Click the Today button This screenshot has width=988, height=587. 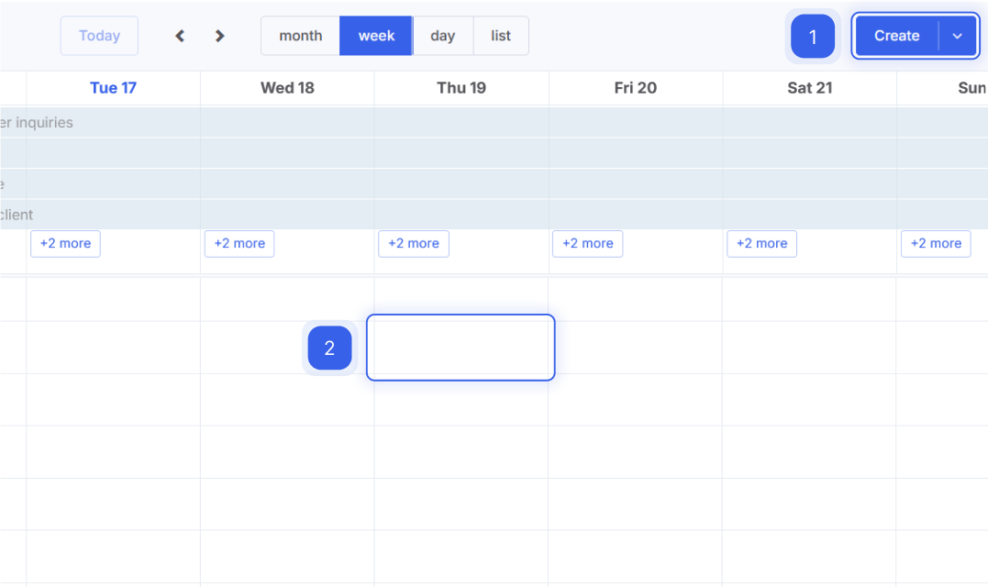coord(99,36)
